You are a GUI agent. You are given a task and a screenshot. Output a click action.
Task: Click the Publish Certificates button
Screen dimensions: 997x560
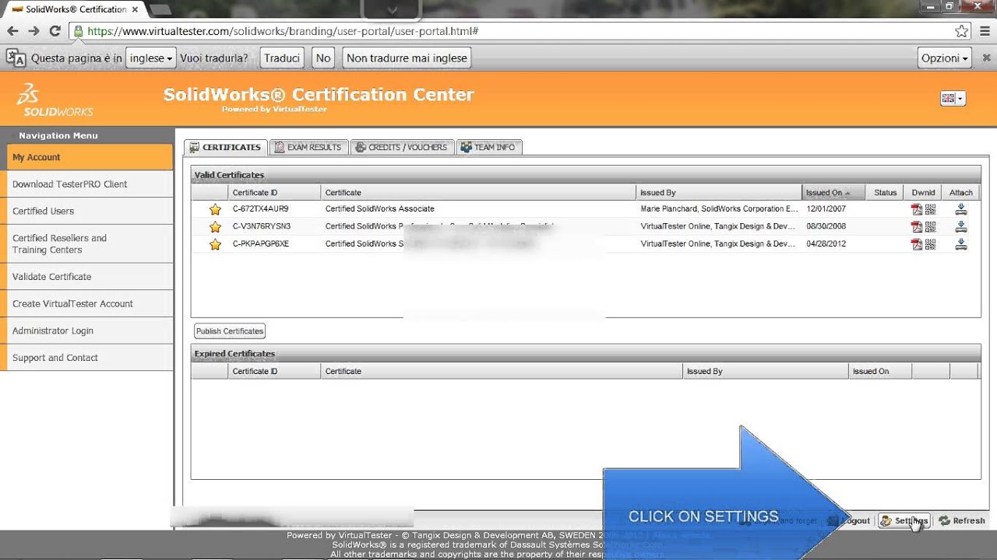click(230, 331)
